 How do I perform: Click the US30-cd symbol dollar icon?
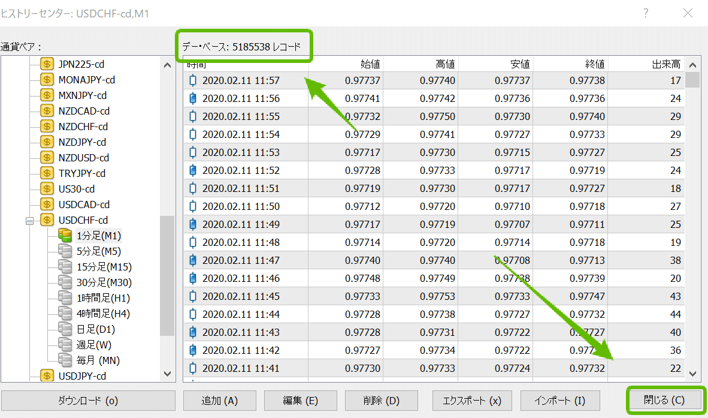pyautogui.click(x=47, y=189)
